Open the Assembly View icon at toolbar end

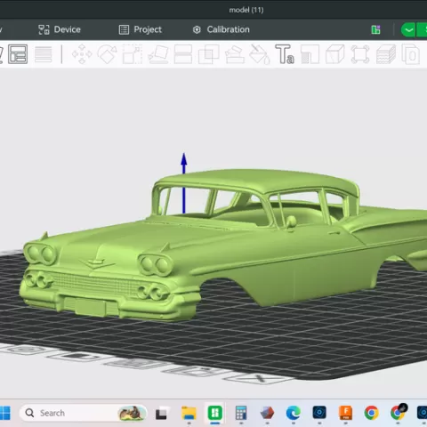(411, 54)
